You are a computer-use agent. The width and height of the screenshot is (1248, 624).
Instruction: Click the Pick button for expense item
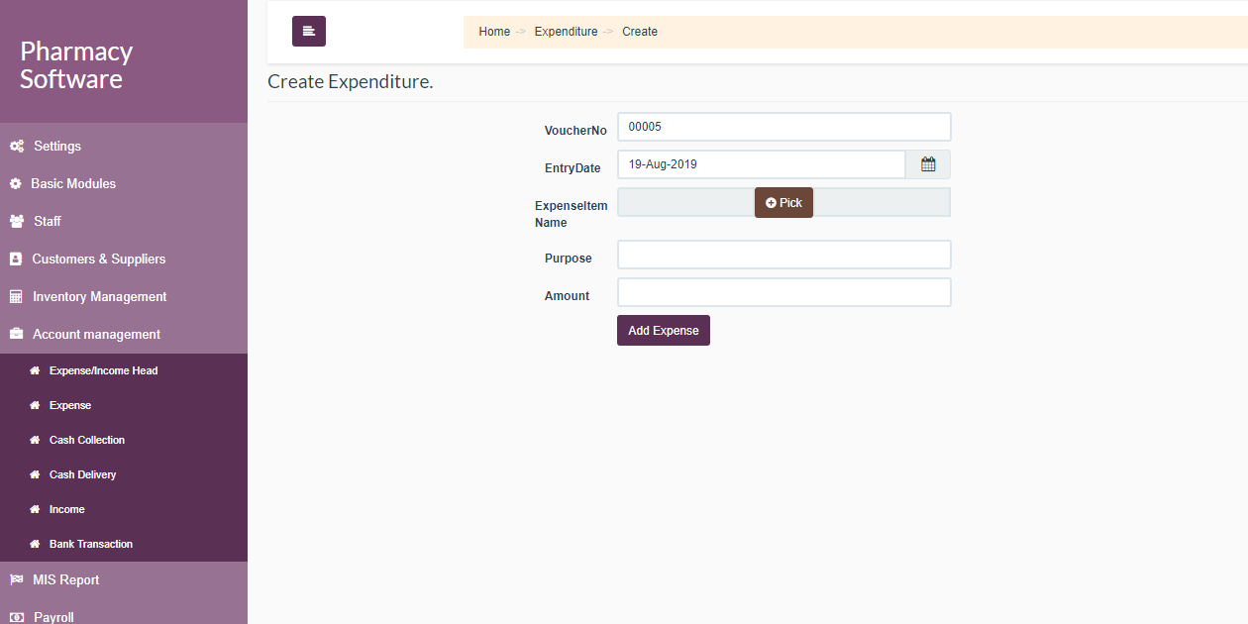click(x=783, y=202)
